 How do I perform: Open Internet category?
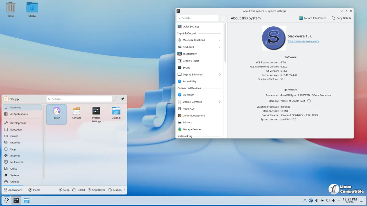22,156
